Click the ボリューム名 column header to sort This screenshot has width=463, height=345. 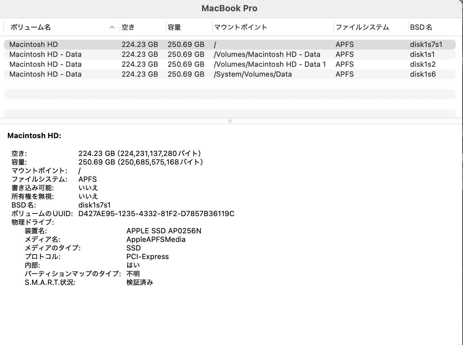(x=30, y=27)
